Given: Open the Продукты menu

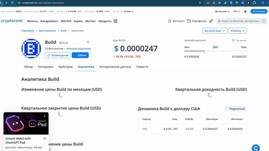Looking at the screenshot, I should click(105, 21).
